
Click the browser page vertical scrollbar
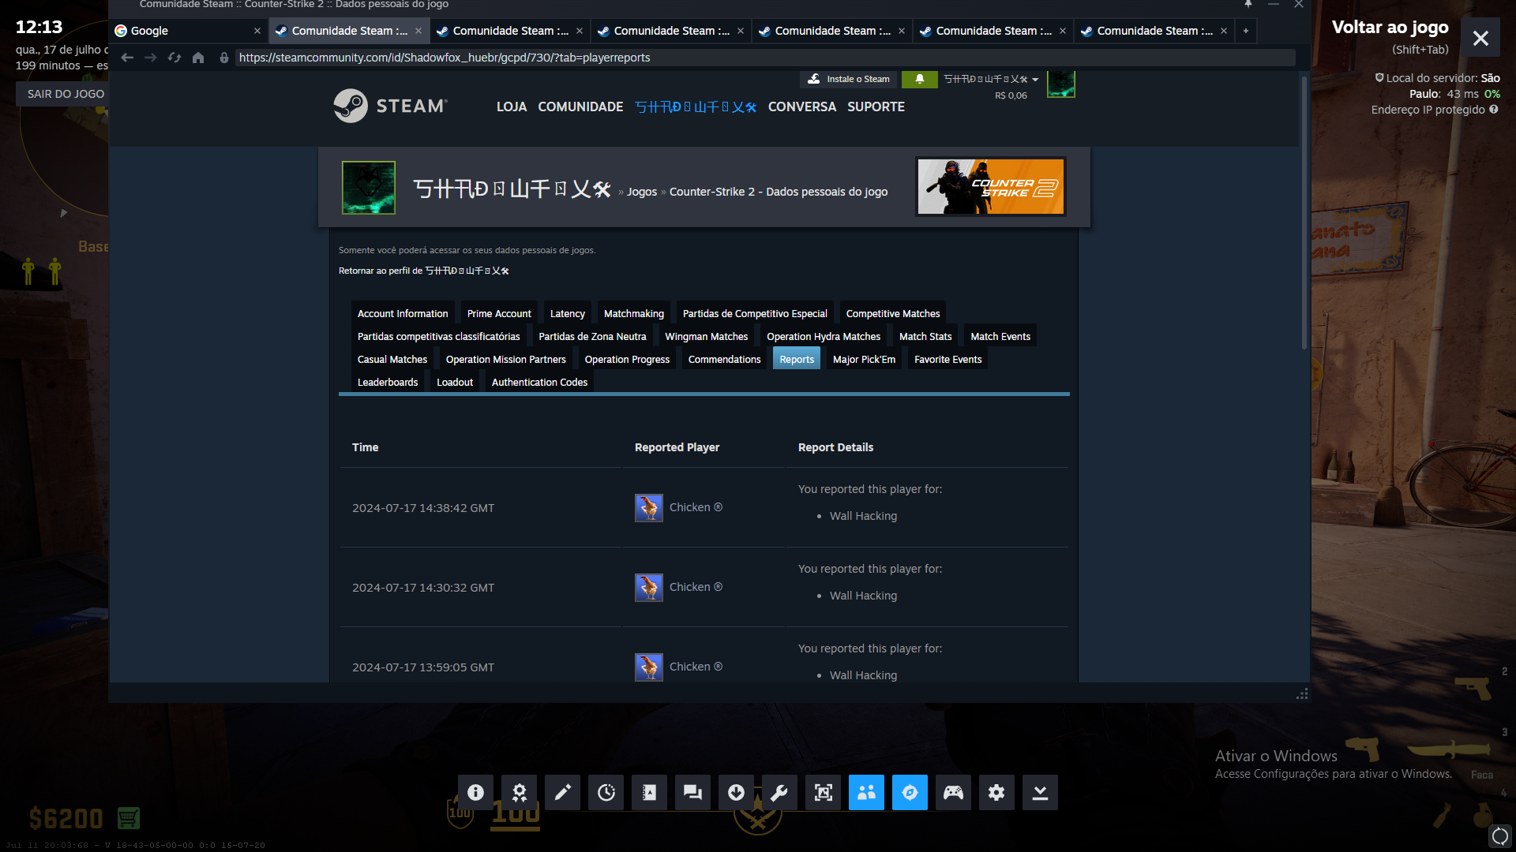point(1304,213)
